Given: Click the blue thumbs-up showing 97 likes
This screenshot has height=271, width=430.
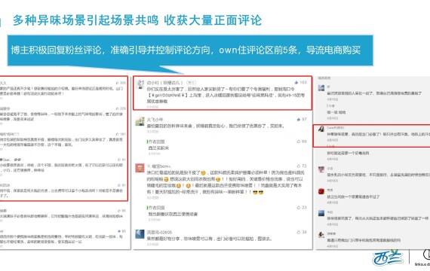Looking at the screenshot, I should (x=299, y=120).
